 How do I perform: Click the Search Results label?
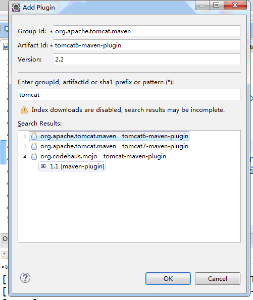click(40, 124)
